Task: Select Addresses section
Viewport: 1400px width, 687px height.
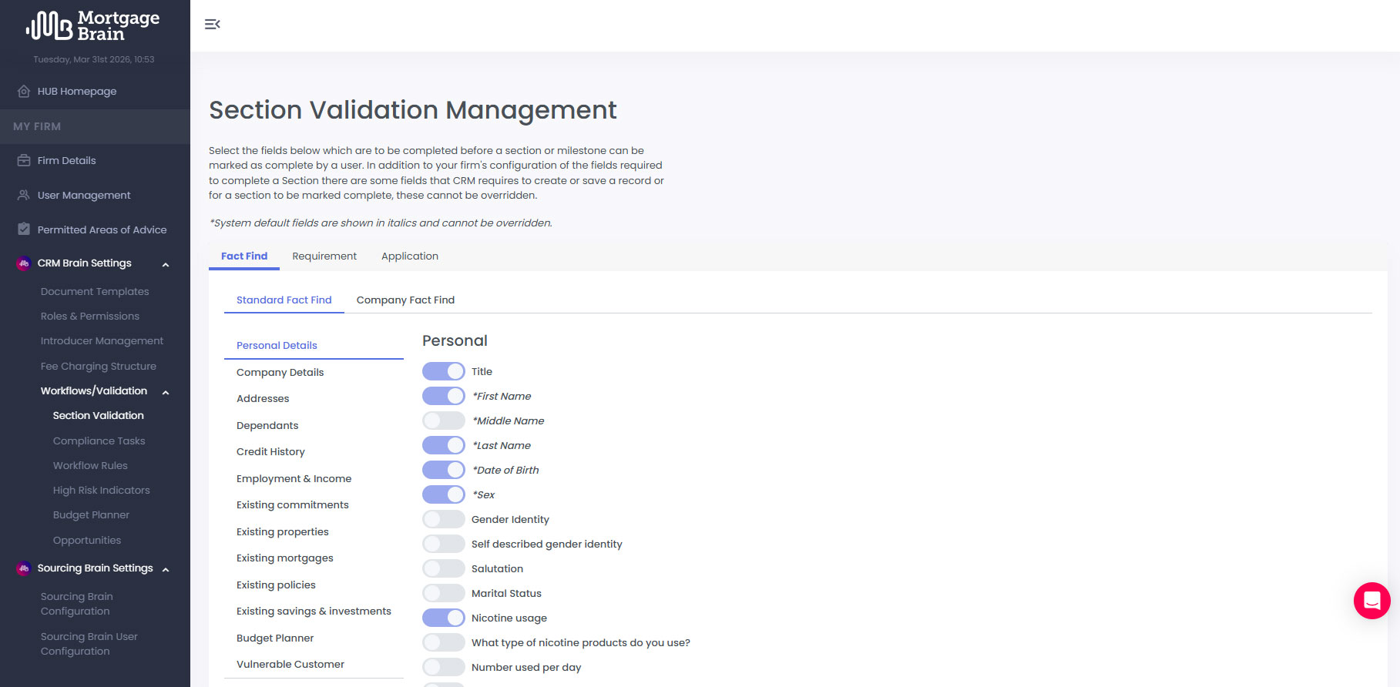Action: coord(314,399)
